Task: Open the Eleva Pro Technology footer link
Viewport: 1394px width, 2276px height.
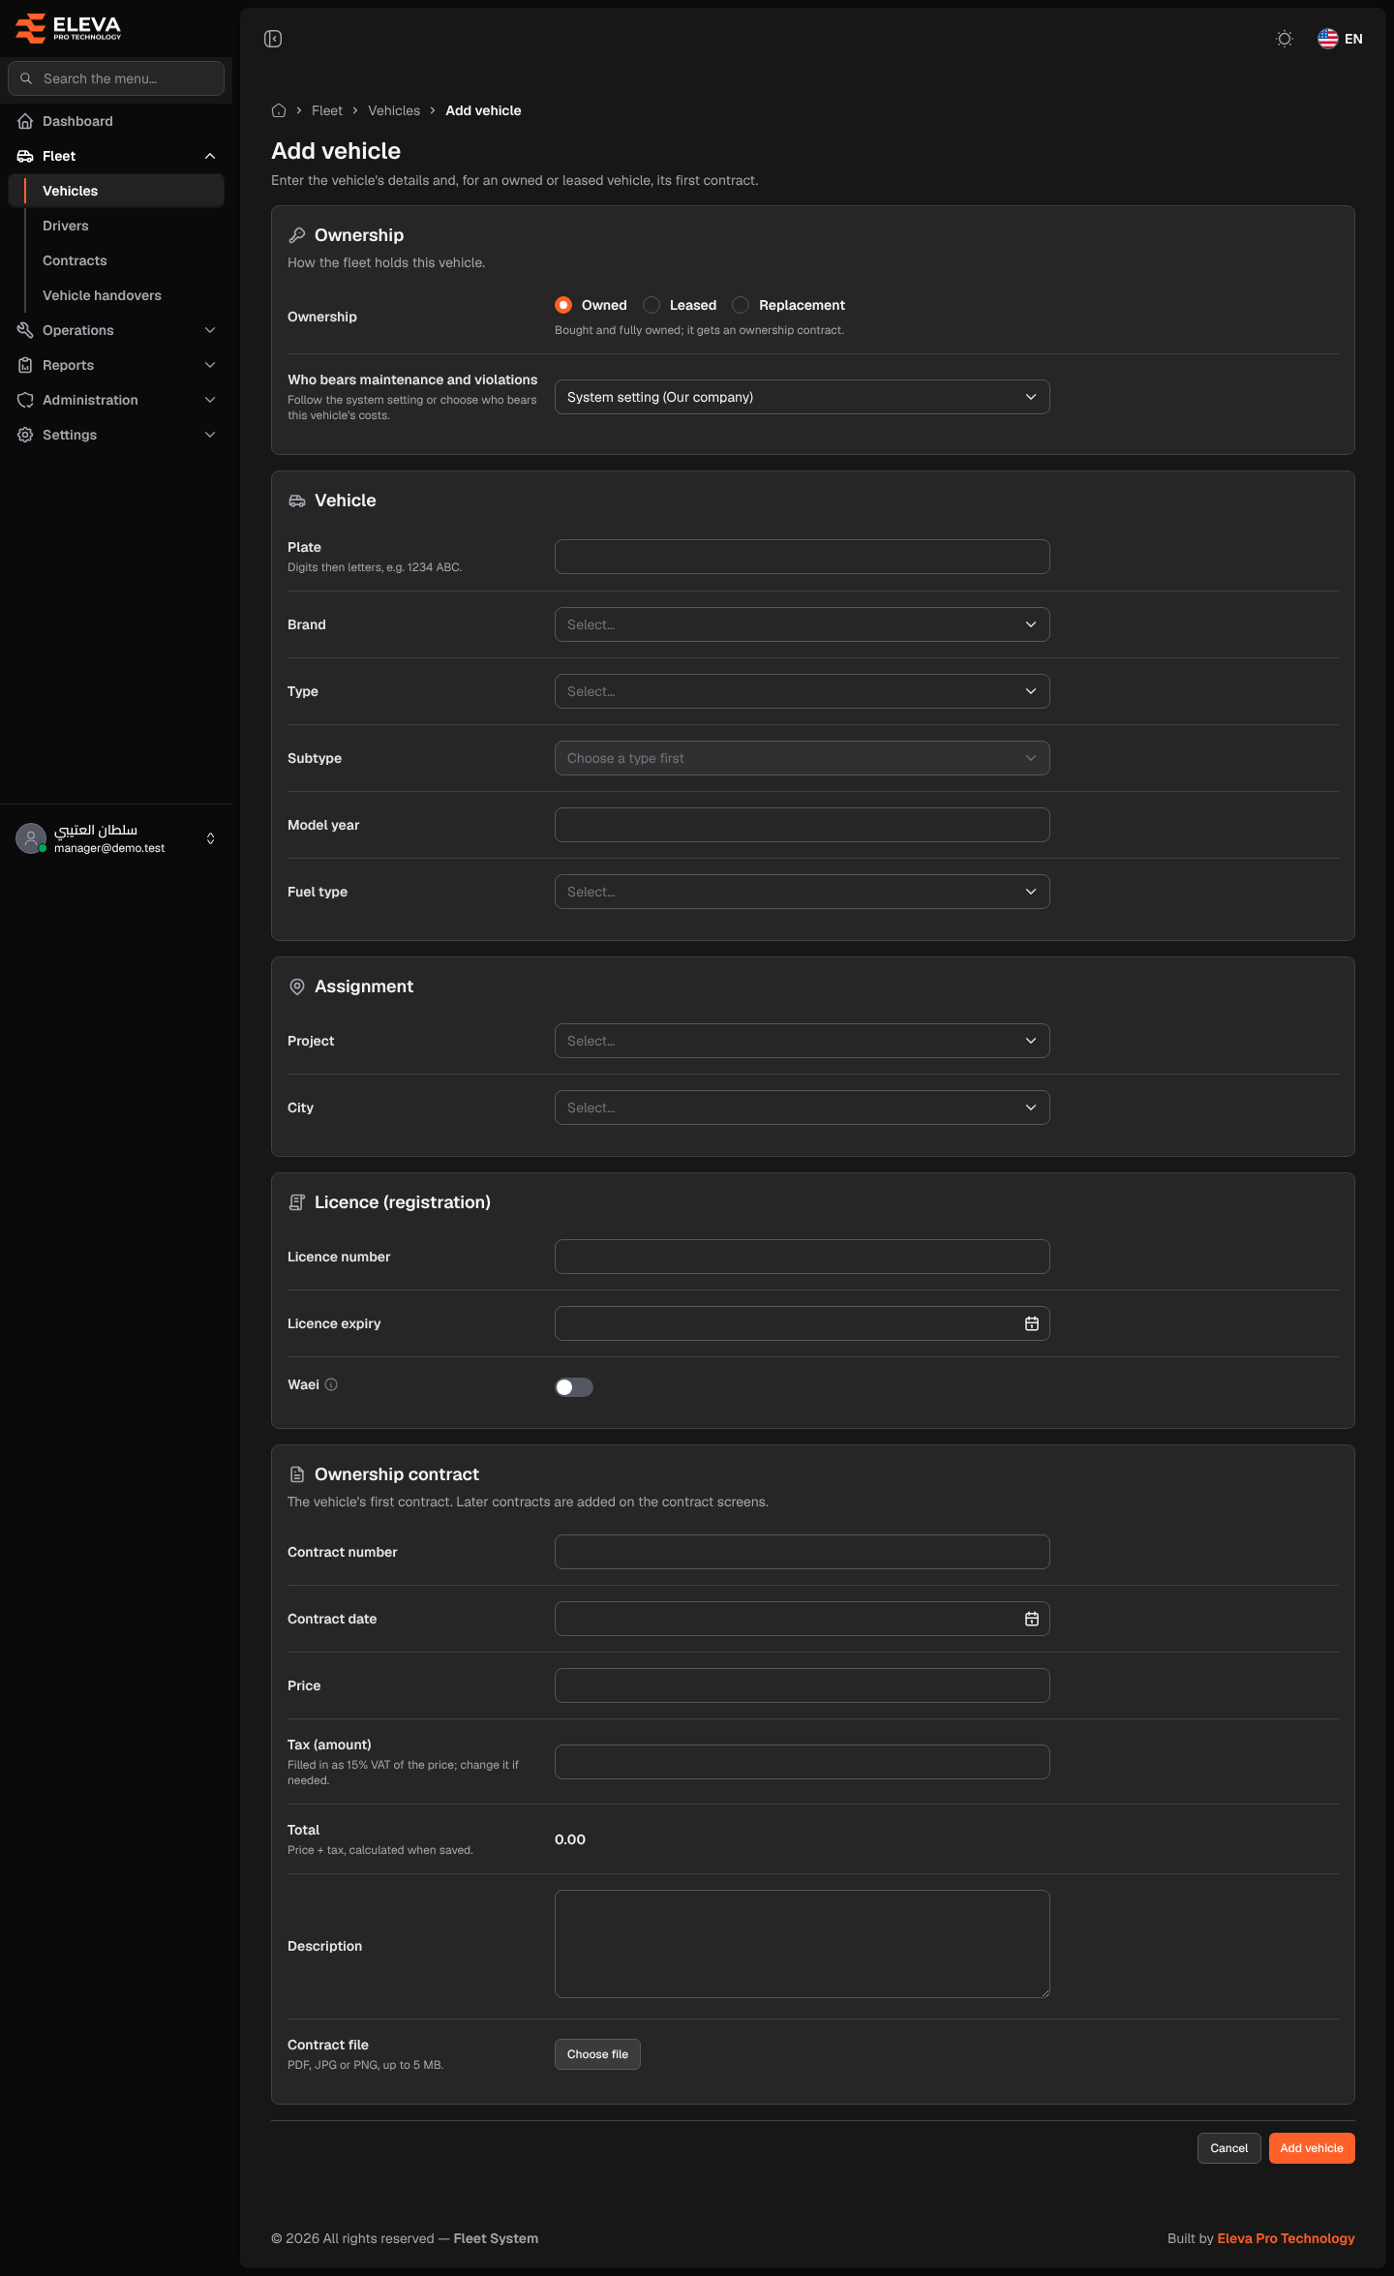Action: click(x=1286, y=2238)
